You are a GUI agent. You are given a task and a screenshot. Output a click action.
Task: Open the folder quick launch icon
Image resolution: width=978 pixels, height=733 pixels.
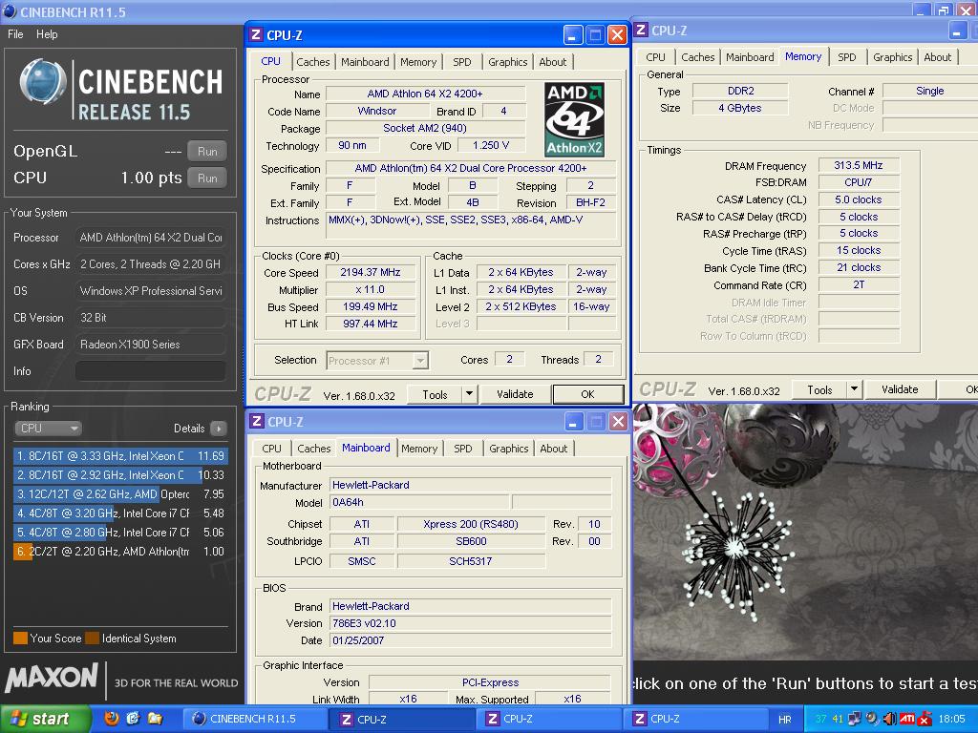[x=155, y=718]
